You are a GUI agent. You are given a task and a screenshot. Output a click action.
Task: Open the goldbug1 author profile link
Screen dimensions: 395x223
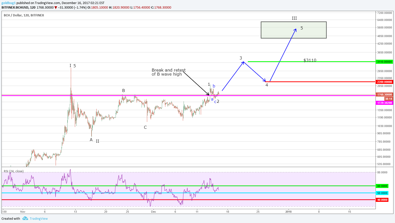(9, 3)
